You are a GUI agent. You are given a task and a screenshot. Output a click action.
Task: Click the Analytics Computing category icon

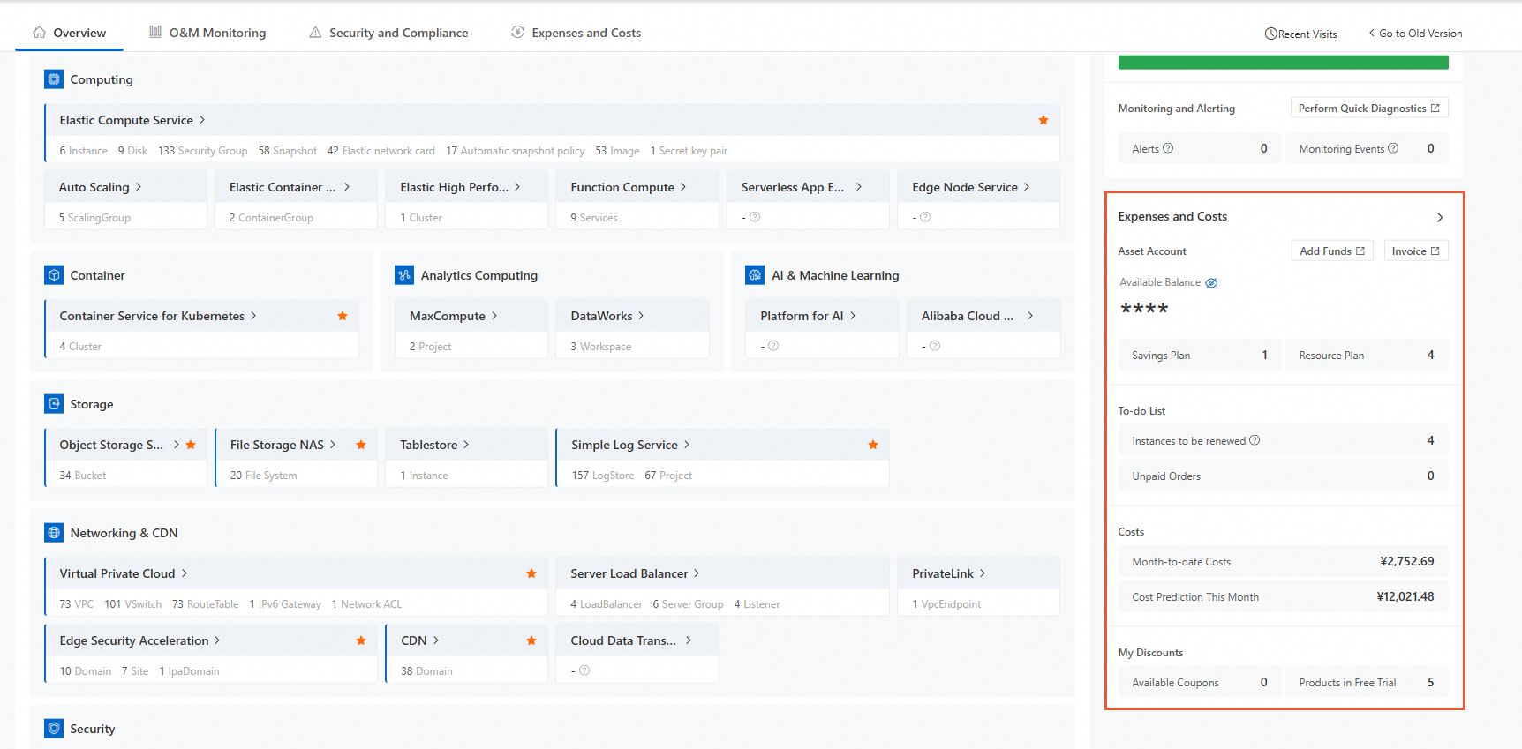pyautogui.click(x=404, y=275)
